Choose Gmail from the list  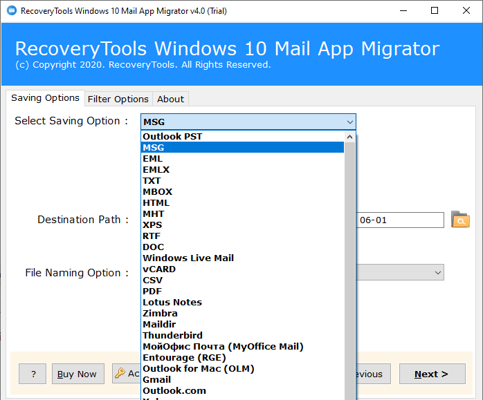pos(242,380)
